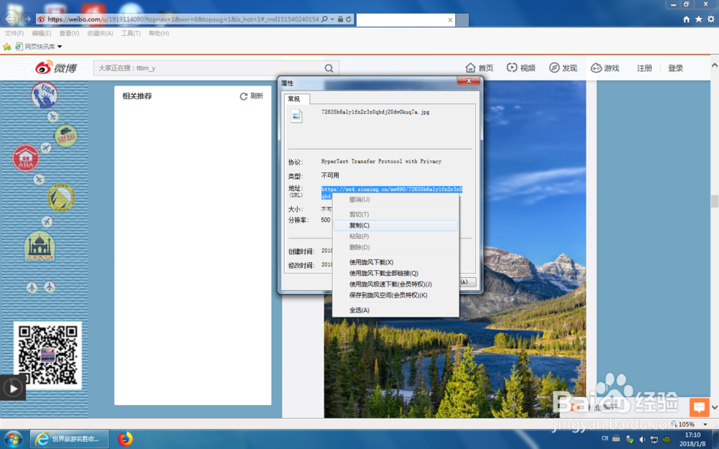Click the Taj Mahal badge sticker

click(x=40, y=246)
